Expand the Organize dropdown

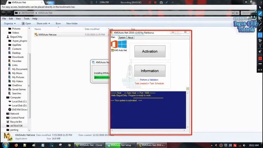(10, 23)
